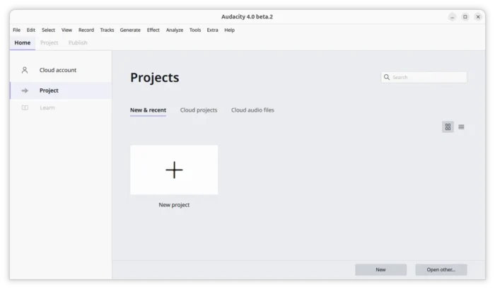Select the top Project tab
The image size is (495, 289).
point(49,42)
